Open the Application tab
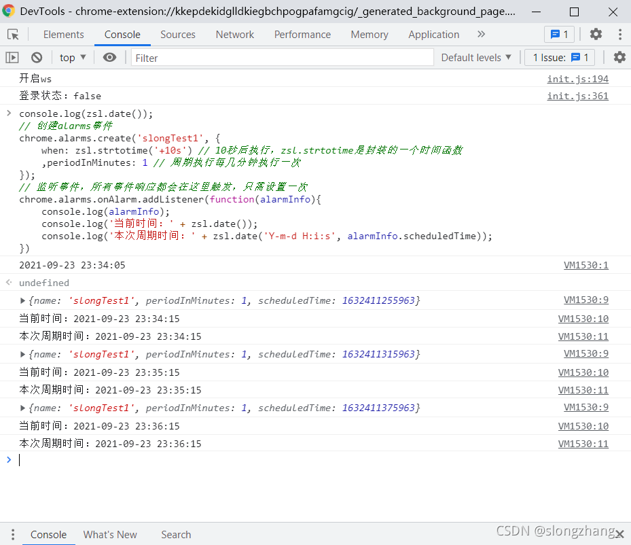Image resolution: width=631 pixels, height=545 pixels. tap(434, 35)
